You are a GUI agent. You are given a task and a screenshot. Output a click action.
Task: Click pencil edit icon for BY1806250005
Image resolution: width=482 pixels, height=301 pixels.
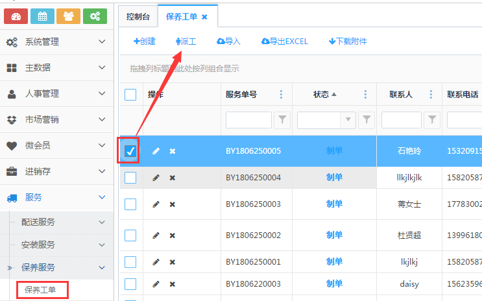[x=156, y=151]
